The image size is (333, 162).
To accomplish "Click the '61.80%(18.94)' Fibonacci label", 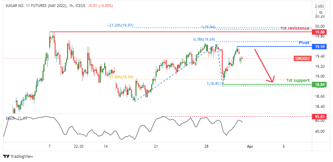I will pos(121,77).
